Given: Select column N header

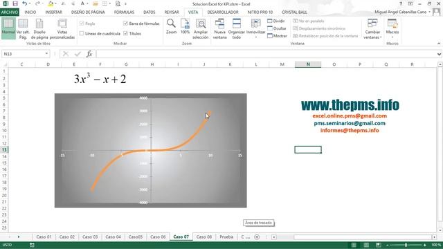Looking at the screenshot, I should (x=308, y=64).
